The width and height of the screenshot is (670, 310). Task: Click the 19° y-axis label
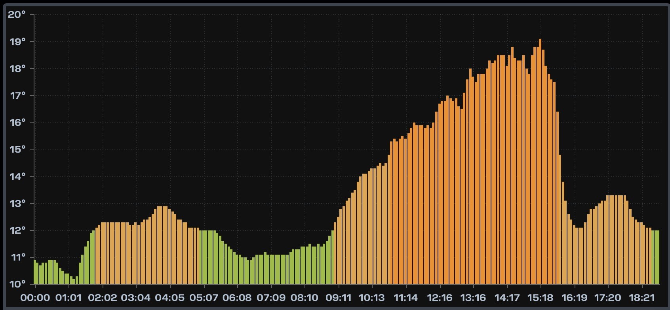coord(17,42)
